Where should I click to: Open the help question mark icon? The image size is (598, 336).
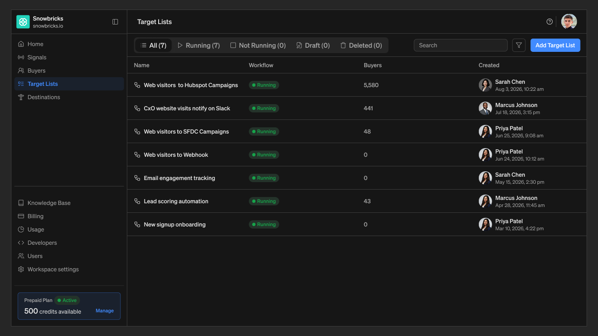pyautogui.click(x=549, y=22)
